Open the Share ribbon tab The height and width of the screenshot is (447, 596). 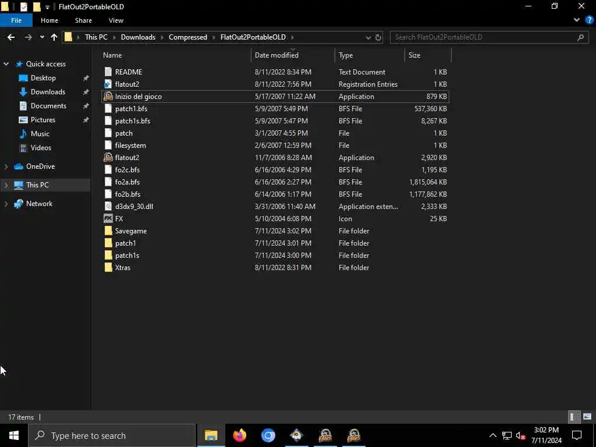[83, 20]
